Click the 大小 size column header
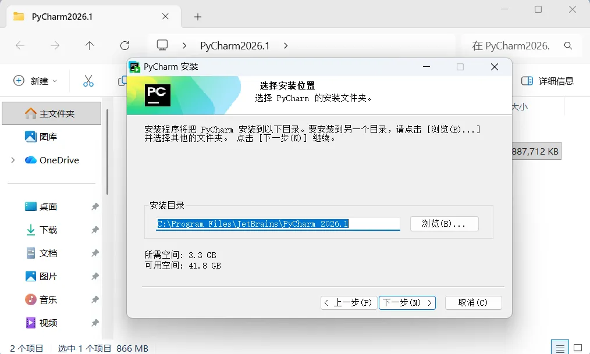 (520, 107)
